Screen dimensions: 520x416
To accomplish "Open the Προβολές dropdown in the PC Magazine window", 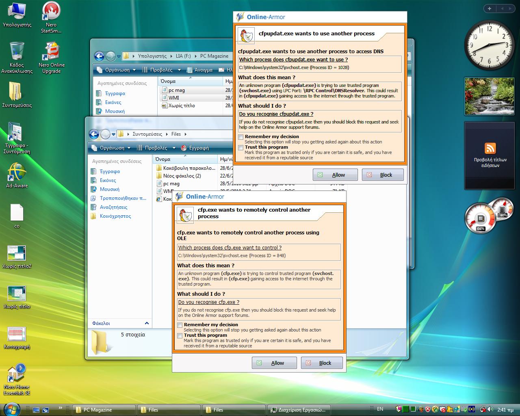I will point(161,70).
